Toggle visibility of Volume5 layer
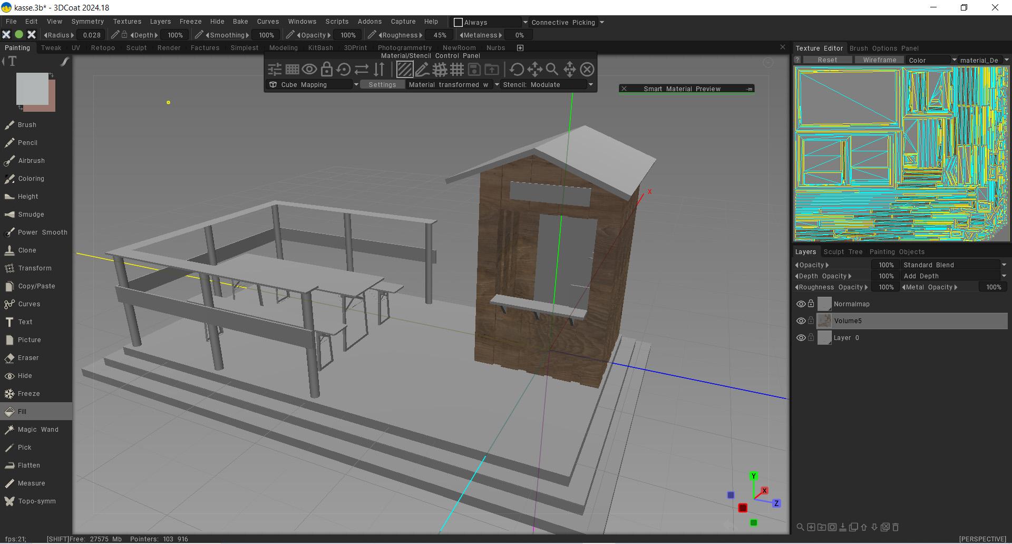Viewport: 1012px width, 544px height. pos(801,321)
